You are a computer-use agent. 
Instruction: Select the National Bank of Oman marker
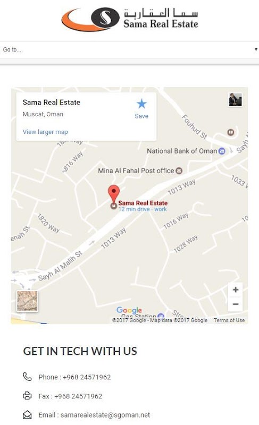click(x=222, y=151)
